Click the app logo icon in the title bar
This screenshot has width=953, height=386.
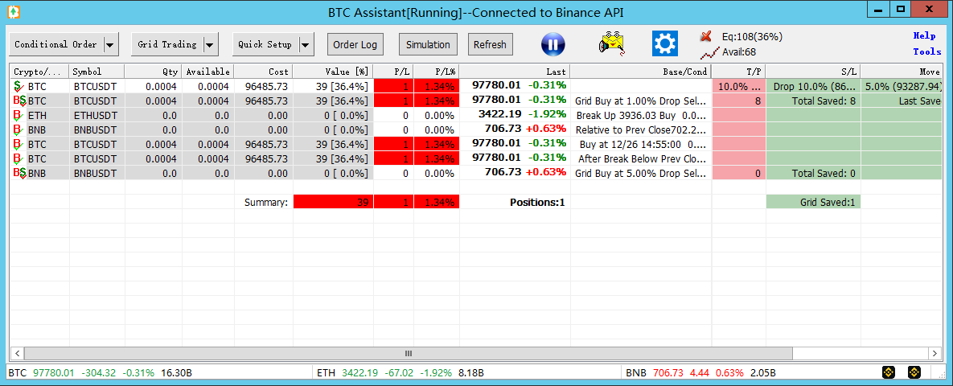(14, 11)
